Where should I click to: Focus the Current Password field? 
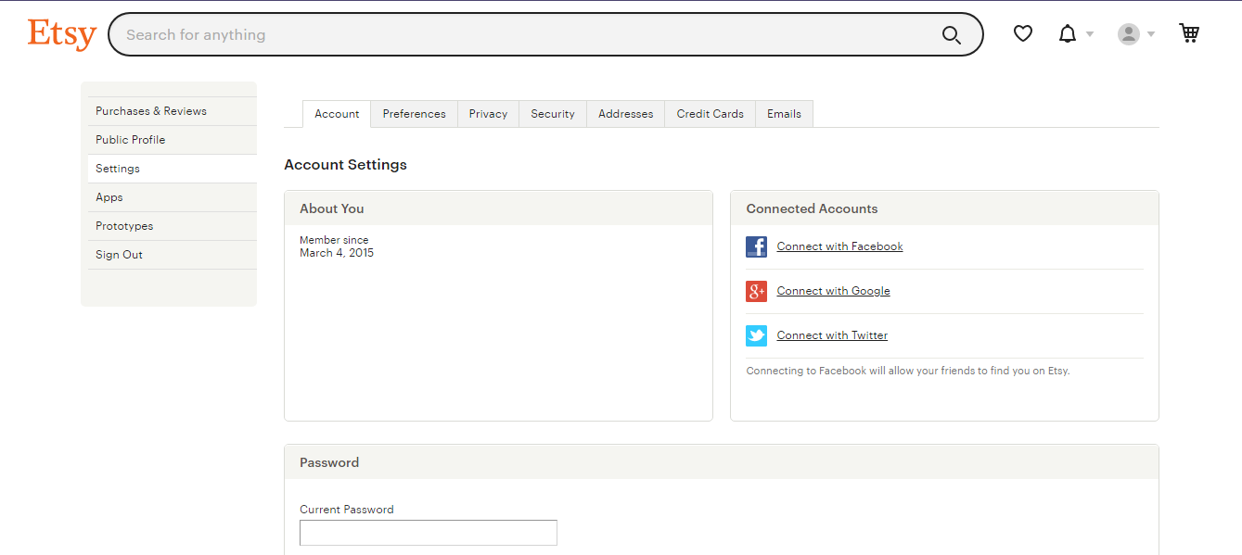point(429,533)
